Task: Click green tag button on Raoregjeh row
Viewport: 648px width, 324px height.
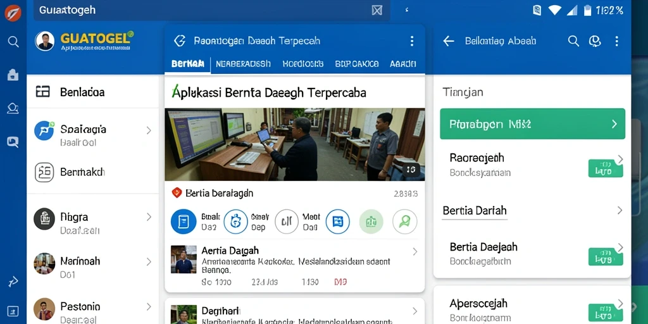Action: tap(606, 167)
